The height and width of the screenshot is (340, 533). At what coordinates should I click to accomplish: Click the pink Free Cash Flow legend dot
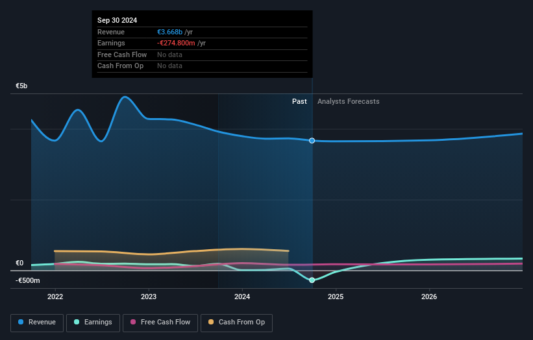click(133, 322)
